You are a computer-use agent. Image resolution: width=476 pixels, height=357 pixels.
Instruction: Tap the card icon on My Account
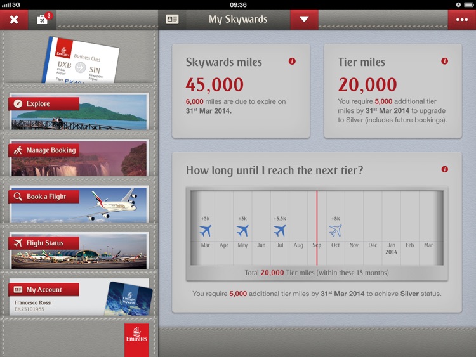(18, 289)
